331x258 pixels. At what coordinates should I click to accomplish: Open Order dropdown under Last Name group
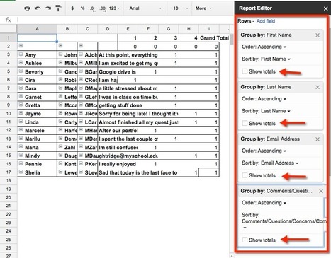pyautogui.click(x=264, y=99)
